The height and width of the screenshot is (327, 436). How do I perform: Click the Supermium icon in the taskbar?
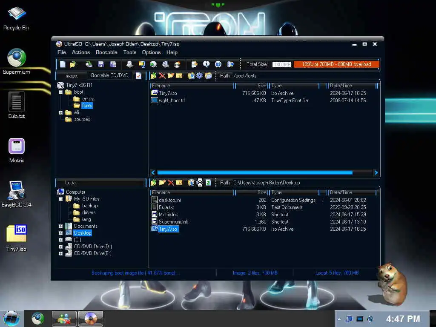pyautogui.click(x=37, y=318)
